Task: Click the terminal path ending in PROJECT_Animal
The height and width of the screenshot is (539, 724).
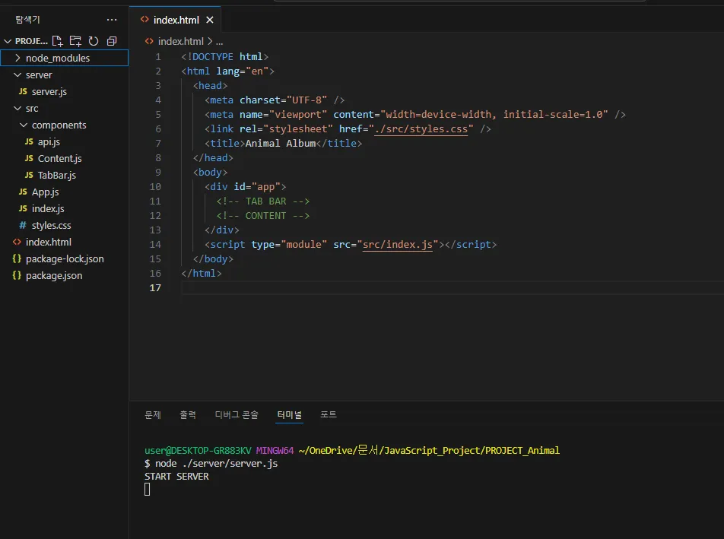Action: pos(429,450)
